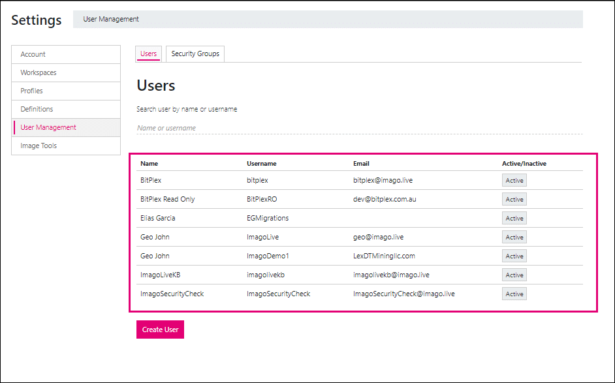Image resolution: width=615 pixels, height=383 pixels.
Task: Open Image Tools settings
Action: pyautogui.click(x=66, y=146)
